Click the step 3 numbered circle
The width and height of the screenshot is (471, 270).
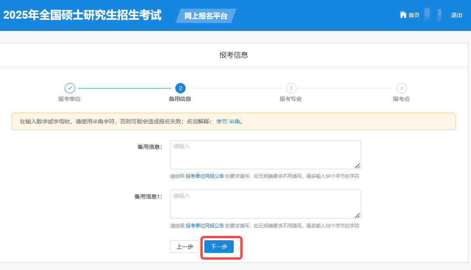point(291,88)
